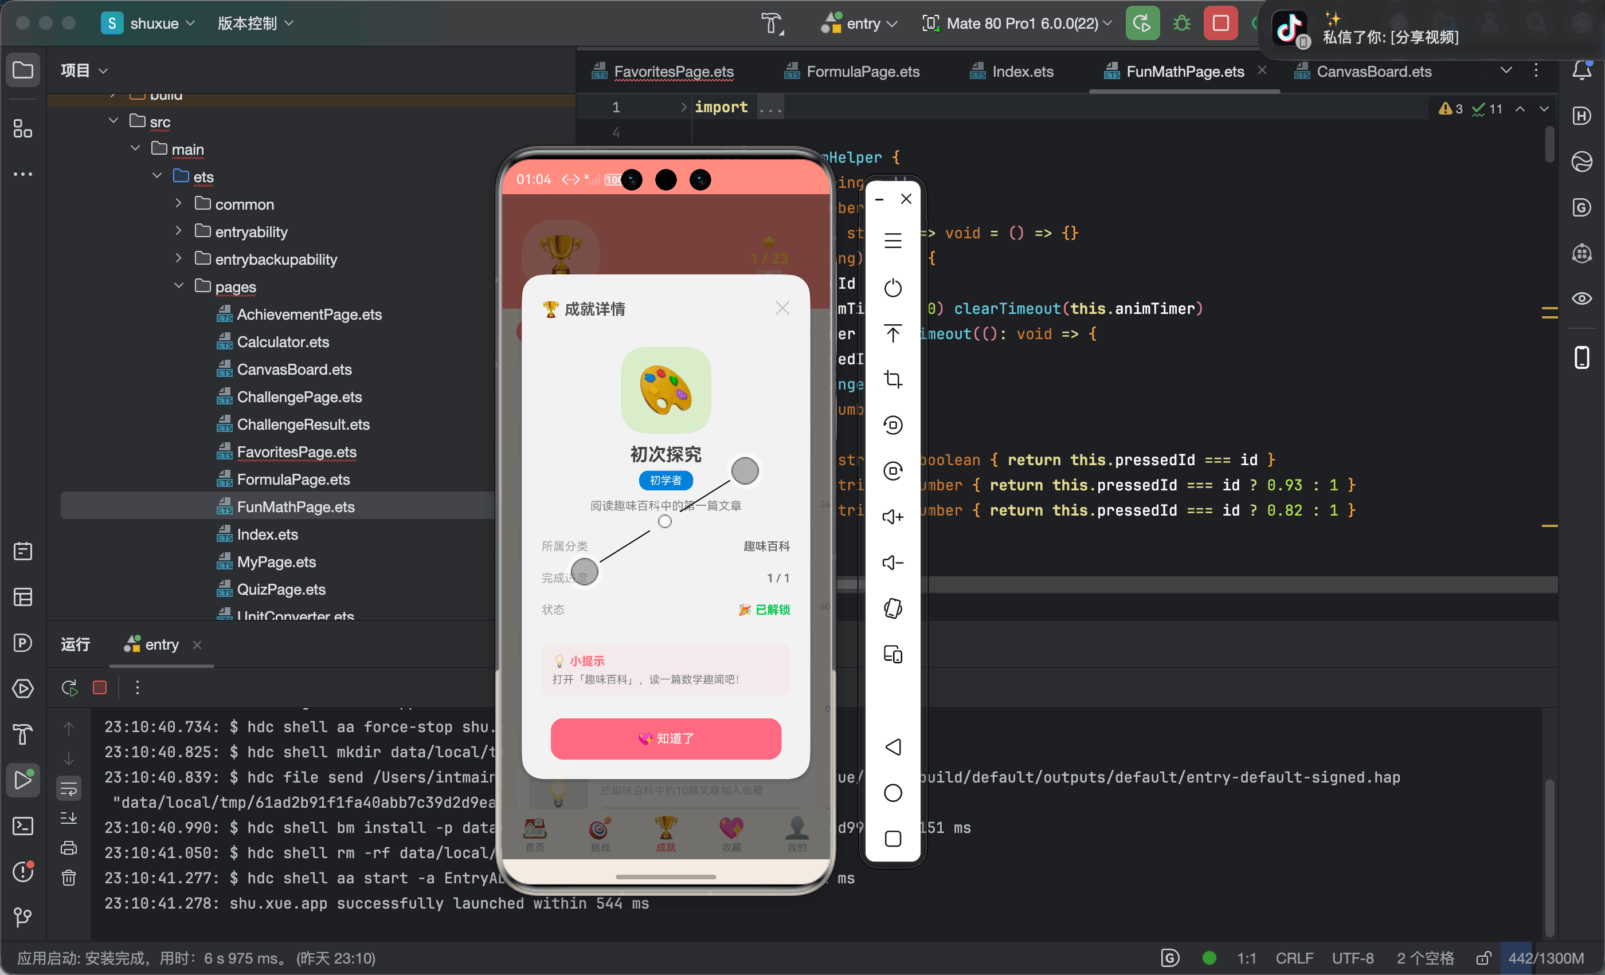Open the device phone icon in right sidebar
This screenshot has width=1605, height=975.
point(1581,357)
